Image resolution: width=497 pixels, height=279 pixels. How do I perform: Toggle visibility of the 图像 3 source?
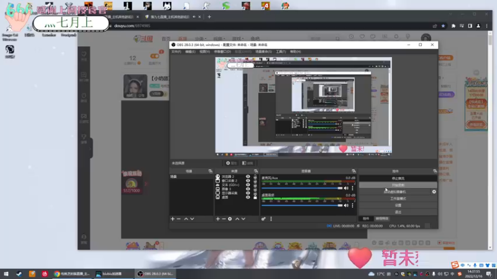point(248,189)
